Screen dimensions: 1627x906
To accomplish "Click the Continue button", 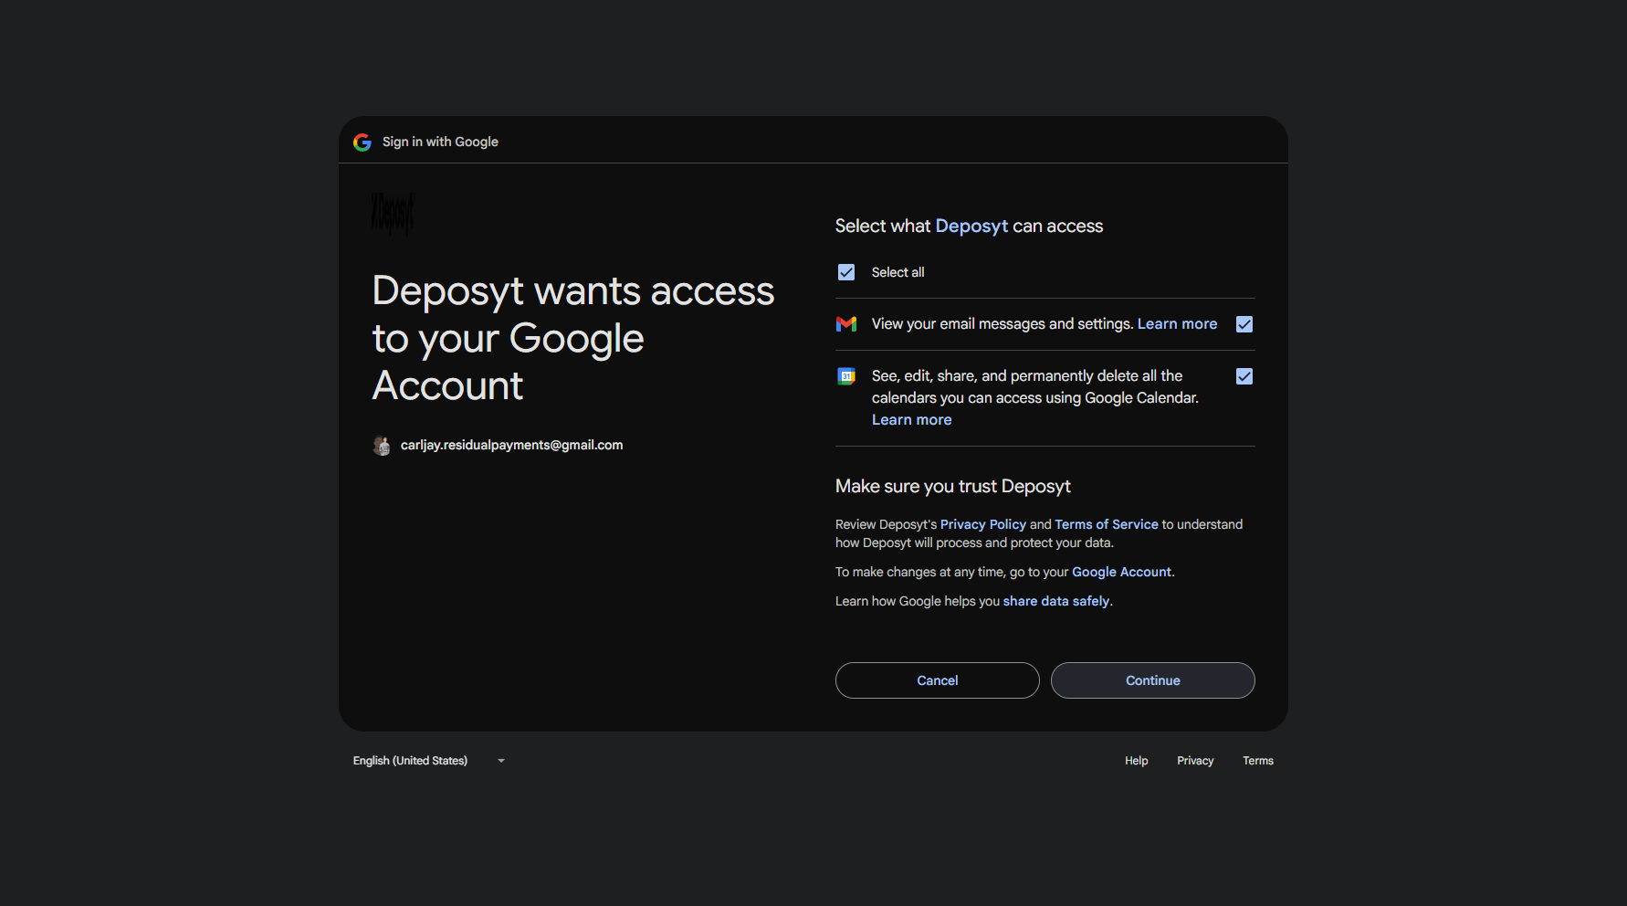I will point(1153,680).
